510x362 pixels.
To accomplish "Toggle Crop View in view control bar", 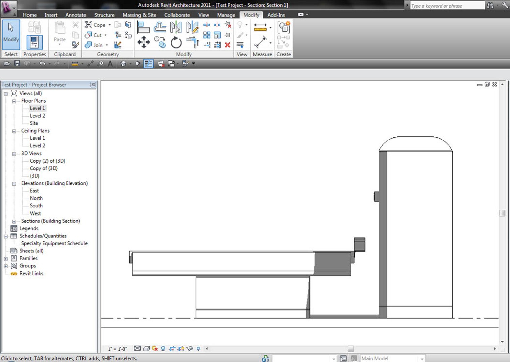I will point(172,349).
